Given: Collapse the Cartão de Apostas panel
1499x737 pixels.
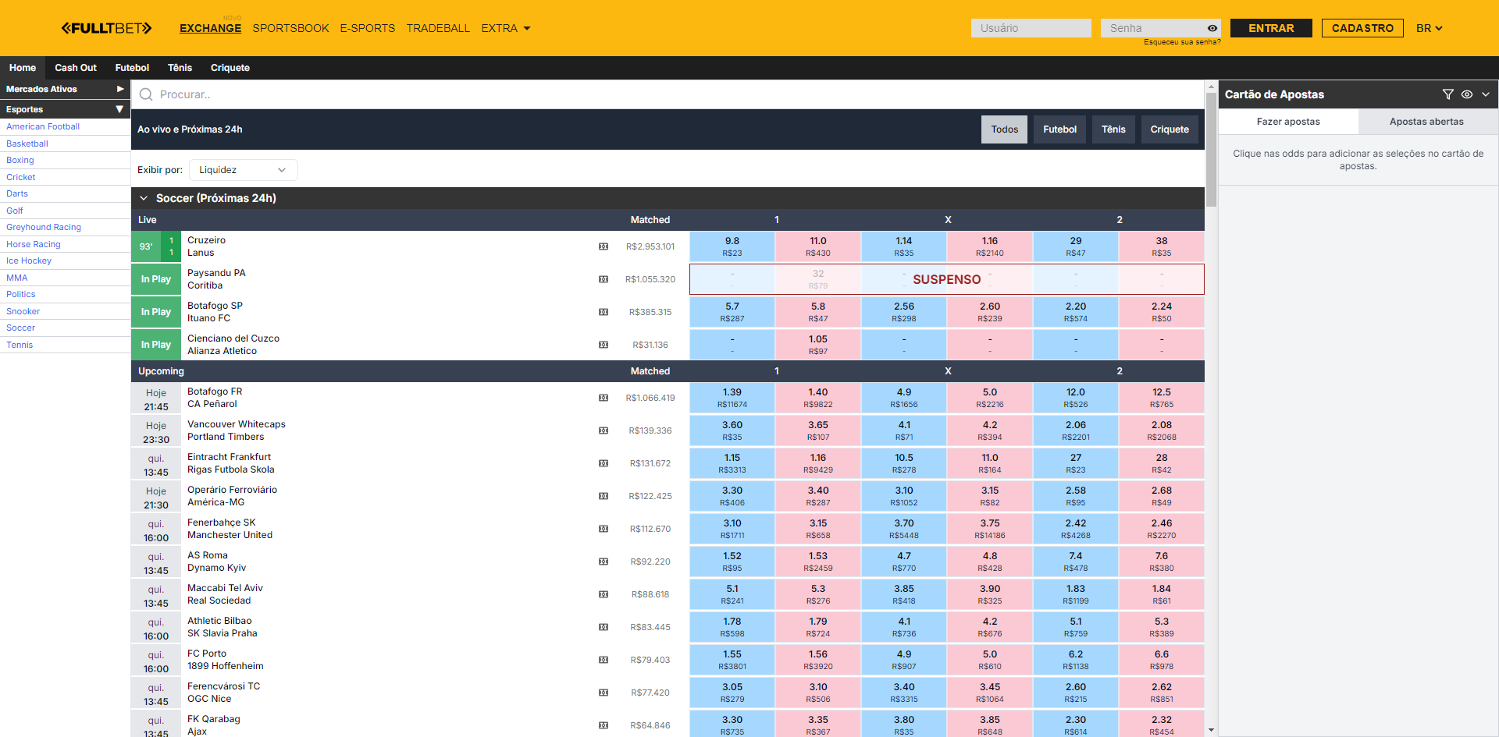Looking at the screenshot, I should tap(1486, 94).
